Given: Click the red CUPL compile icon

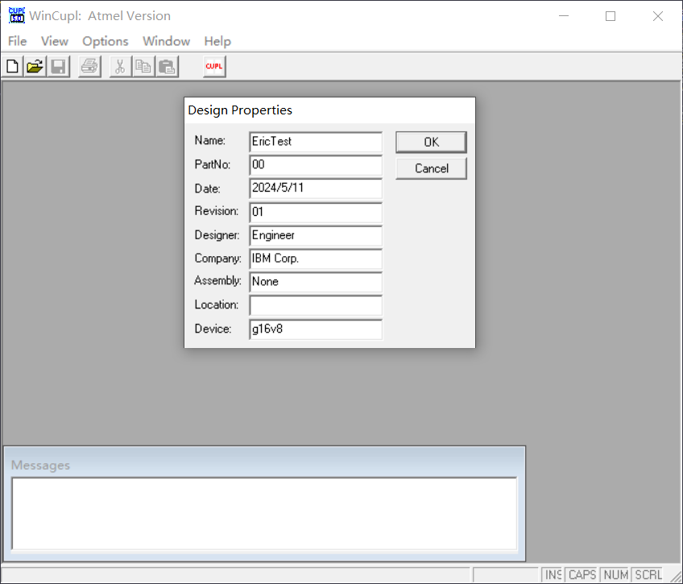Looking at the screenshot, I should pyautogui.click(x=214, y=67).
